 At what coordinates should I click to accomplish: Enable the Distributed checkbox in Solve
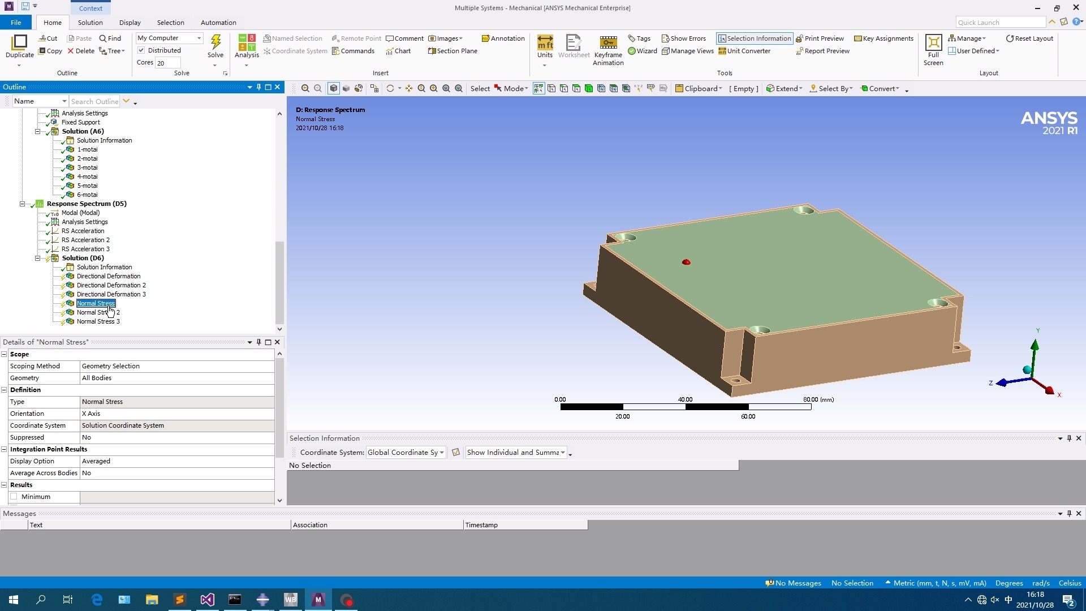[141, 50]
